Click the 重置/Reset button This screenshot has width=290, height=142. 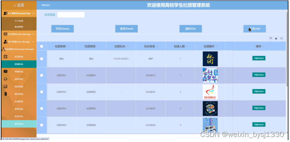[x=127, y=29]
